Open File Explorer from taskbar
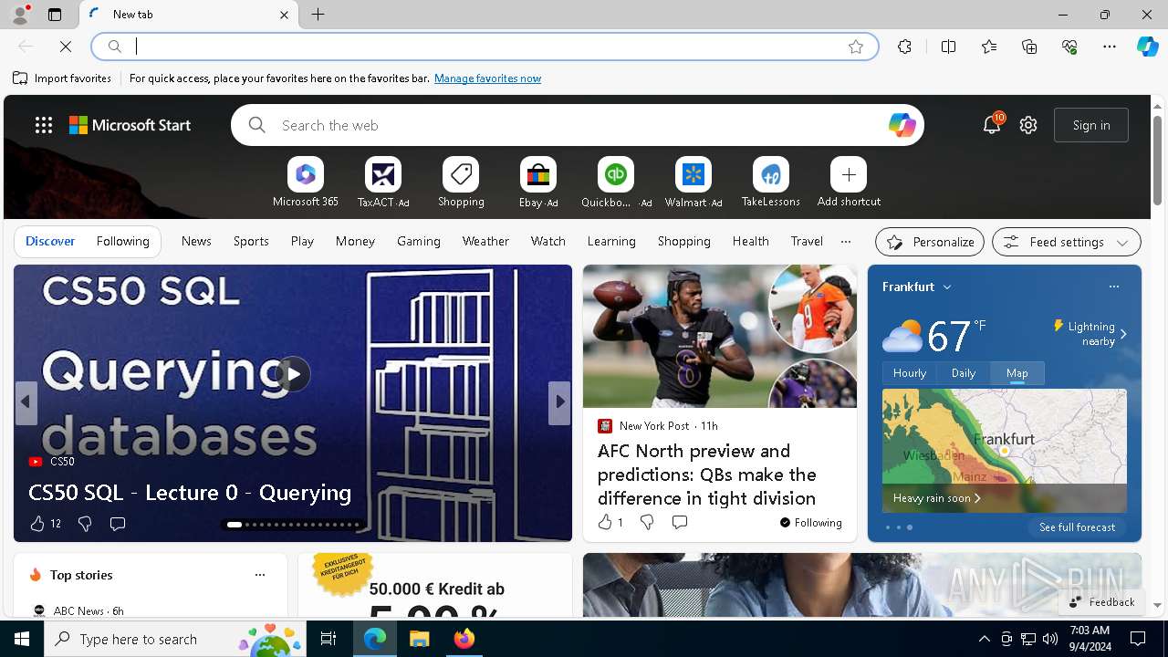Image resolution: width=1168 pixels, height=657 pixels. coord(420,639)
